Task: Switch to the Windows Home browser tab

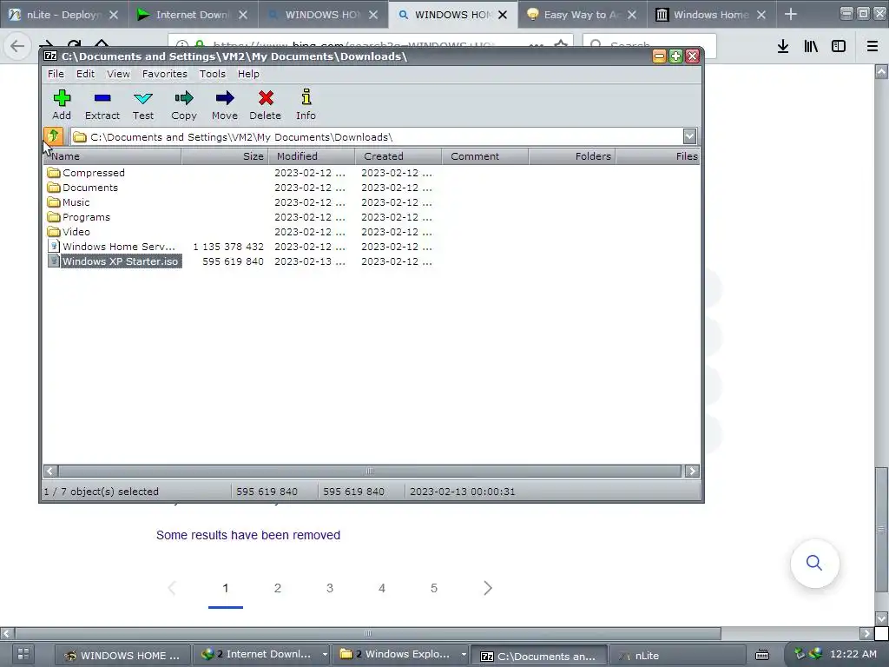Action: (x=711, y=15)
